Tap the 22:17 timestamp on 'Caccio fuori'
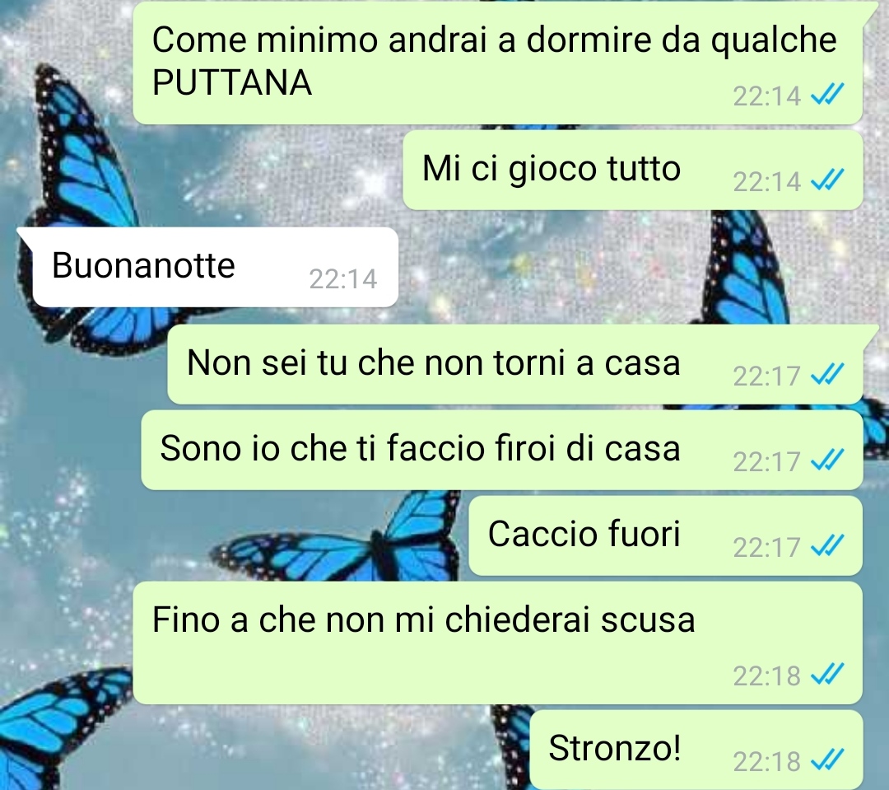Screen dimensions: 889x790 pos(766,547)
